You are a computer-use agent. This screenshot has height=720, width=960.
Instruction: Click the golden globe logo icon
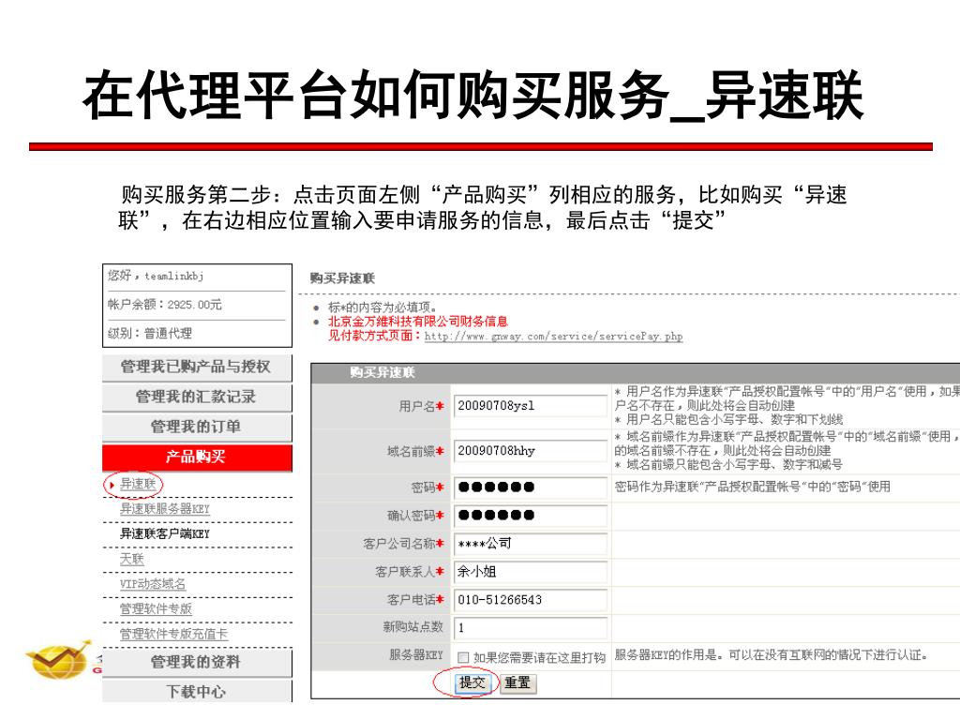click(x=59, y=660)
